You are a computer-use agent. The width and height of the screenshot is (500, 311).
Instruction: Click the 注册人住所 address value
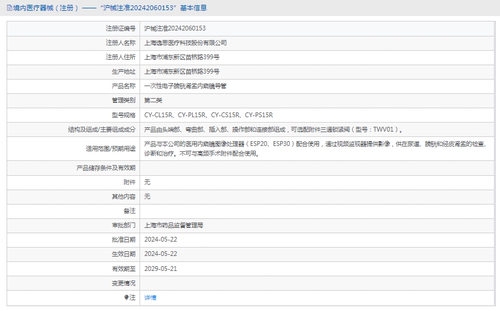pos(182,57)
